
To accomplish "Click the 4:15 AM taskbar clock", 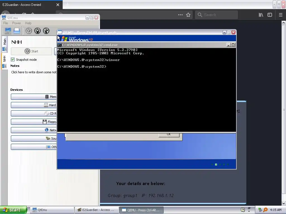I will (x=276, y=210).
